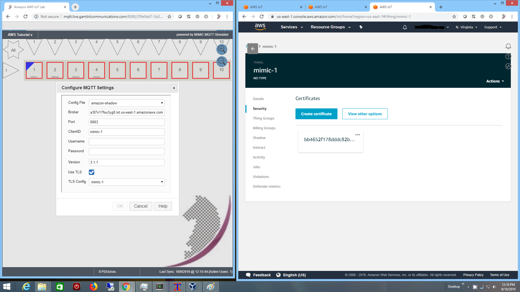Open the Billing Groups section
The image size is (520, 292).
[x=264, y=128]
